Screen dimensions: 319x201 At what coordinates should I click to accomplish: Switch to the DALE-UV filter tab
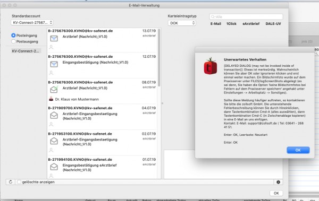[x=273, y=24]
